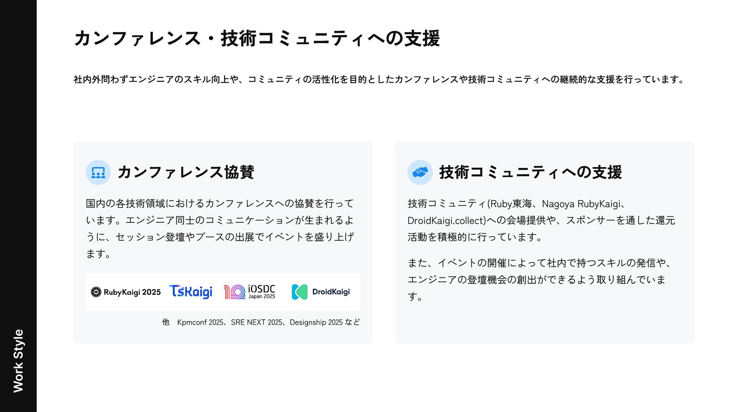Click the DroidKaigi logo
The image size is (734, 412).
point(321,292)
